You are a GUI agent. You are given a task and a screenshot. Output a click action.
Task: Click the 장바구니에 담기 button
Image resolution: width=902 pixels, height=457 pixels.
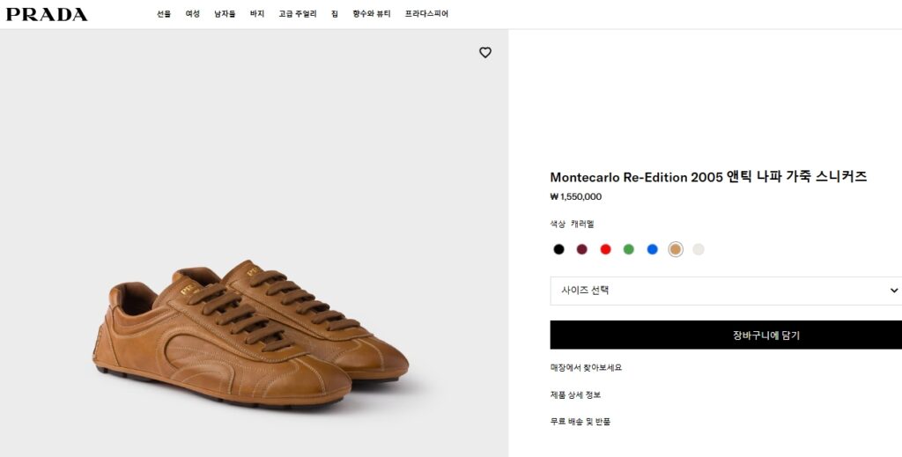coord(726,335)
